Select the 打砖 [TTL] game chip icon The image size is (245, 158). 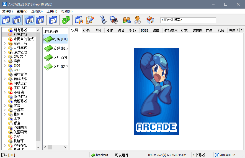pos(48,39)
